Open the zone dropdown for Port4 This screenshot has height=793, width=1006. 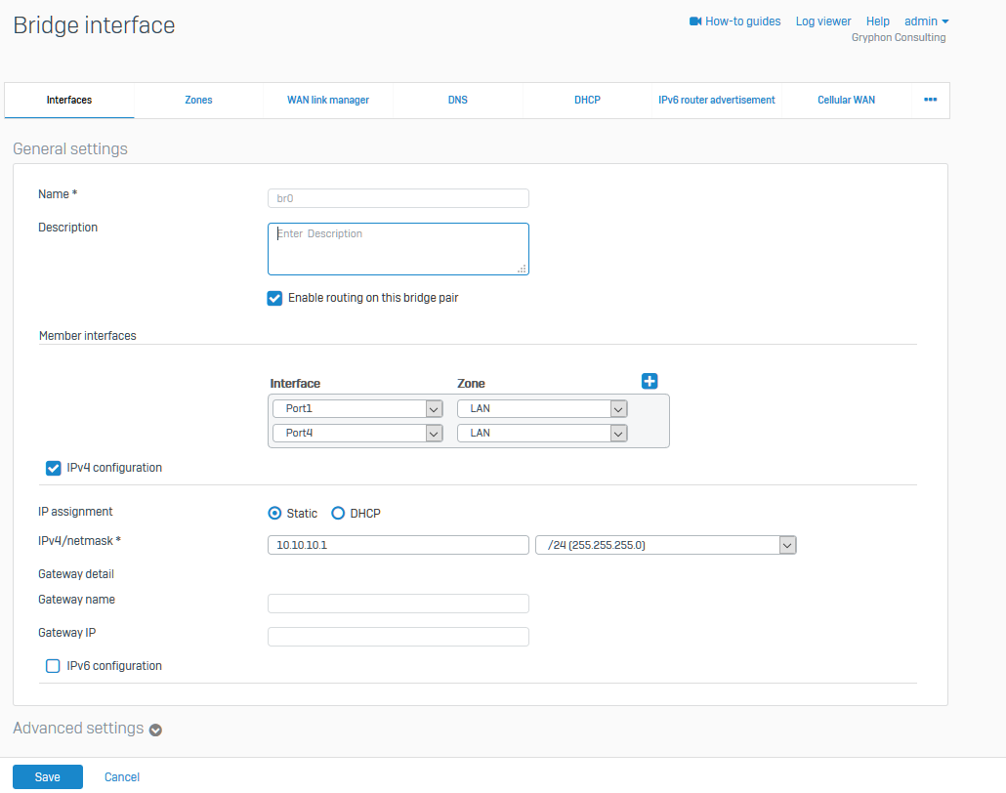point(542,433)
